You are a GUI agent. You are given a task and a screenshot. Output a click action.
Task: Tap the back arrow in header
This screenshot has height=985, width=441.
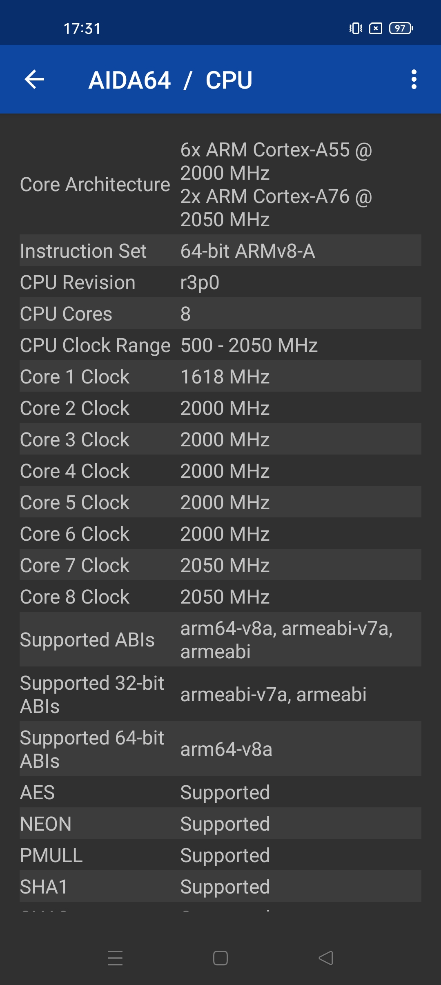tap(34, 79)
